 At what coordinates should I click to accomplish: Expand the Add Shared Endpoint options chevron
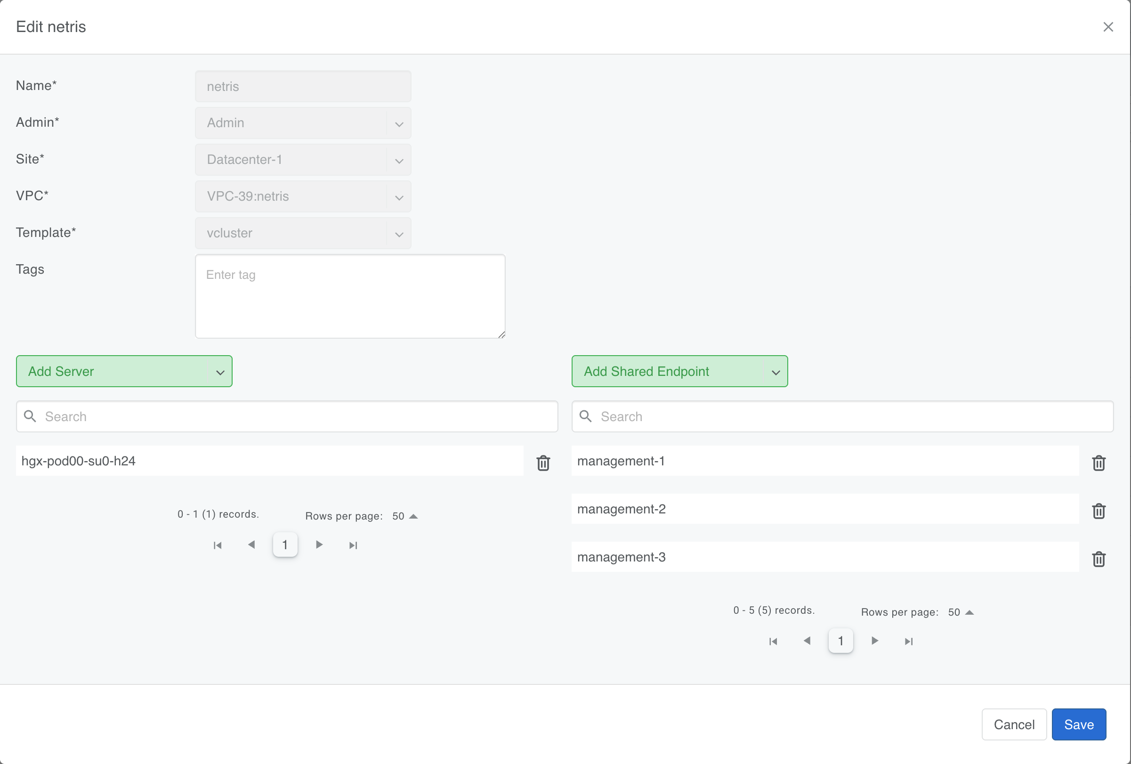[776, 371]
